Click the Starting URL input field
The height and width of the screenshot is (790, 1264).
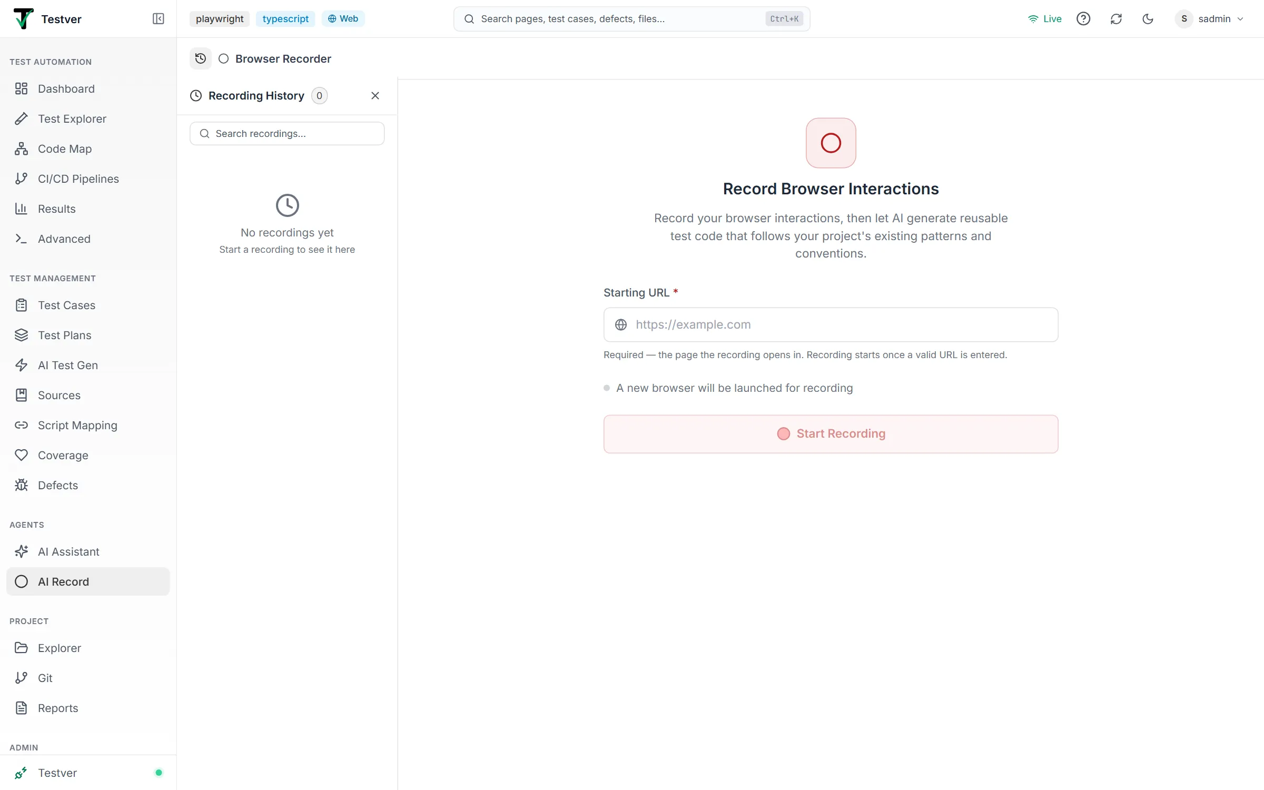831,324
